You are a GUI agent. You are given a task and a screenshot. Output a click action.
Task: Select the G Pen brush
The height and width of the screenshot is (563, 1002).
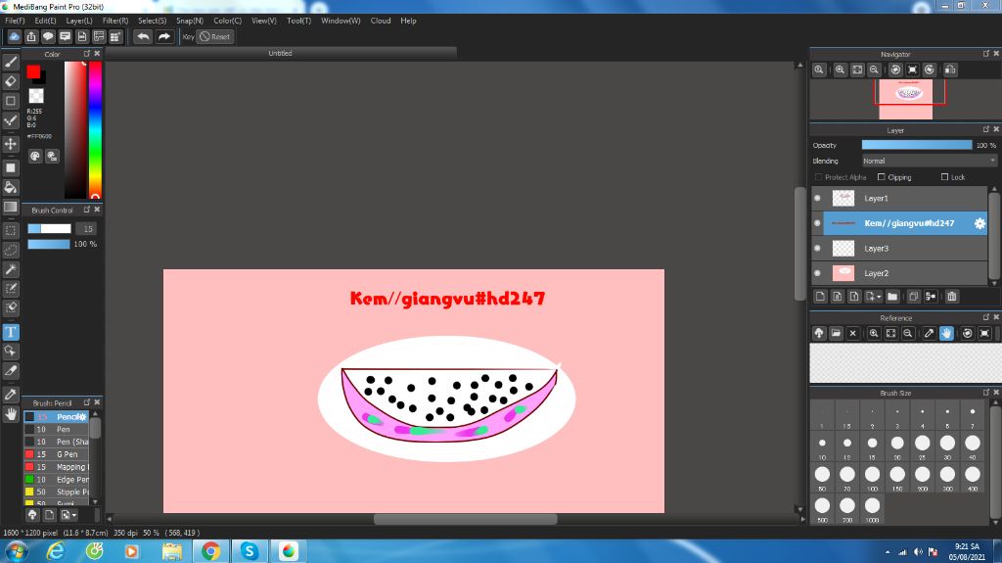point(57,454)
